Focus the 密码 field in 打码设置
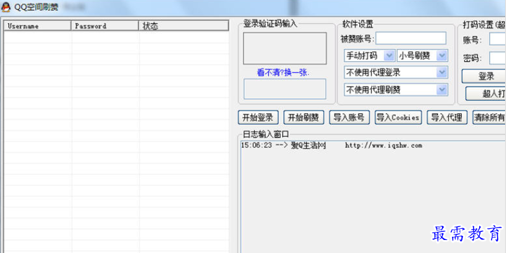507x253 pixels. pos(498,58)
